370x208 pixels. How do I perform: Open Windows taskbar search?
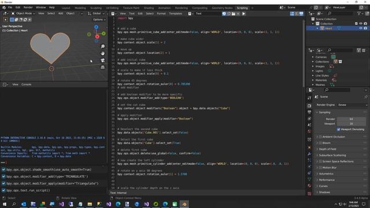[x=14, y=204]
